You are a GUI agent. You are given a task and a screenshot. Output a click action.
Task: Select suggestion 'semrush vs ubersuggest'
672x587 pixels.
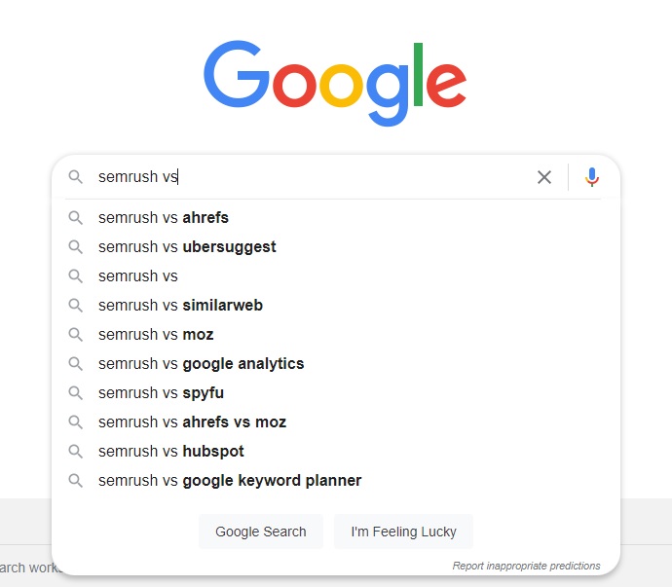[336, 247]
